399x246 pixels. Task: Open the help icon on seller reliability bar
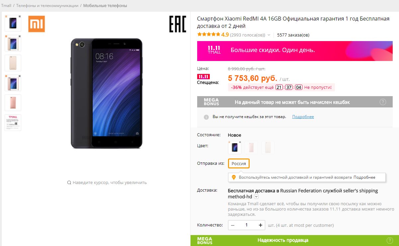tap(390, 240)
